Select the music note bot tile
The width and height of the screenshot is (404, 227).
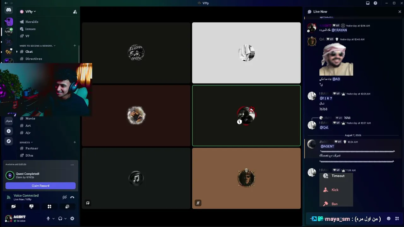coord(136,178)
